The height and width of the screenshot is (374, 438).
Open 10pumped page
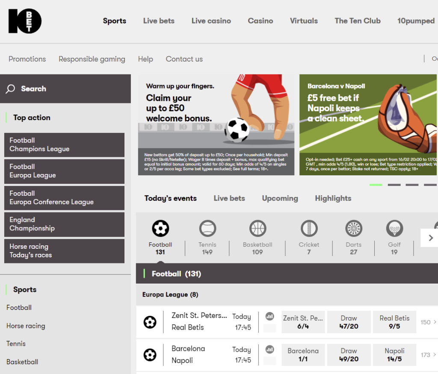[x=416, y=21]
